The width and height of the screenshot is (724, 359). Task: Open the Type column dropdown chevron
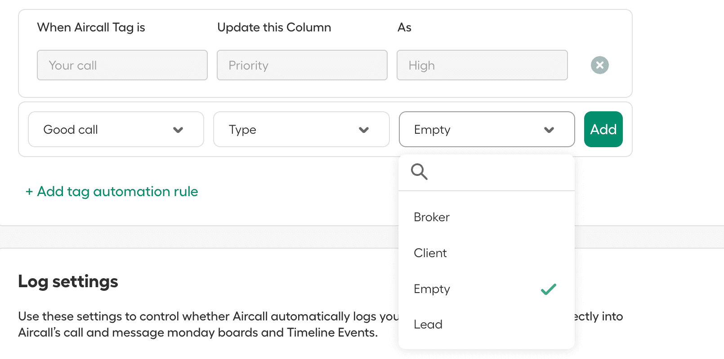[x=364, y=130]
